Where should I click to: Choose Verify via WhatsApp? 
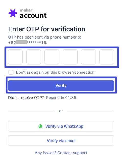[x=61, y=126]
